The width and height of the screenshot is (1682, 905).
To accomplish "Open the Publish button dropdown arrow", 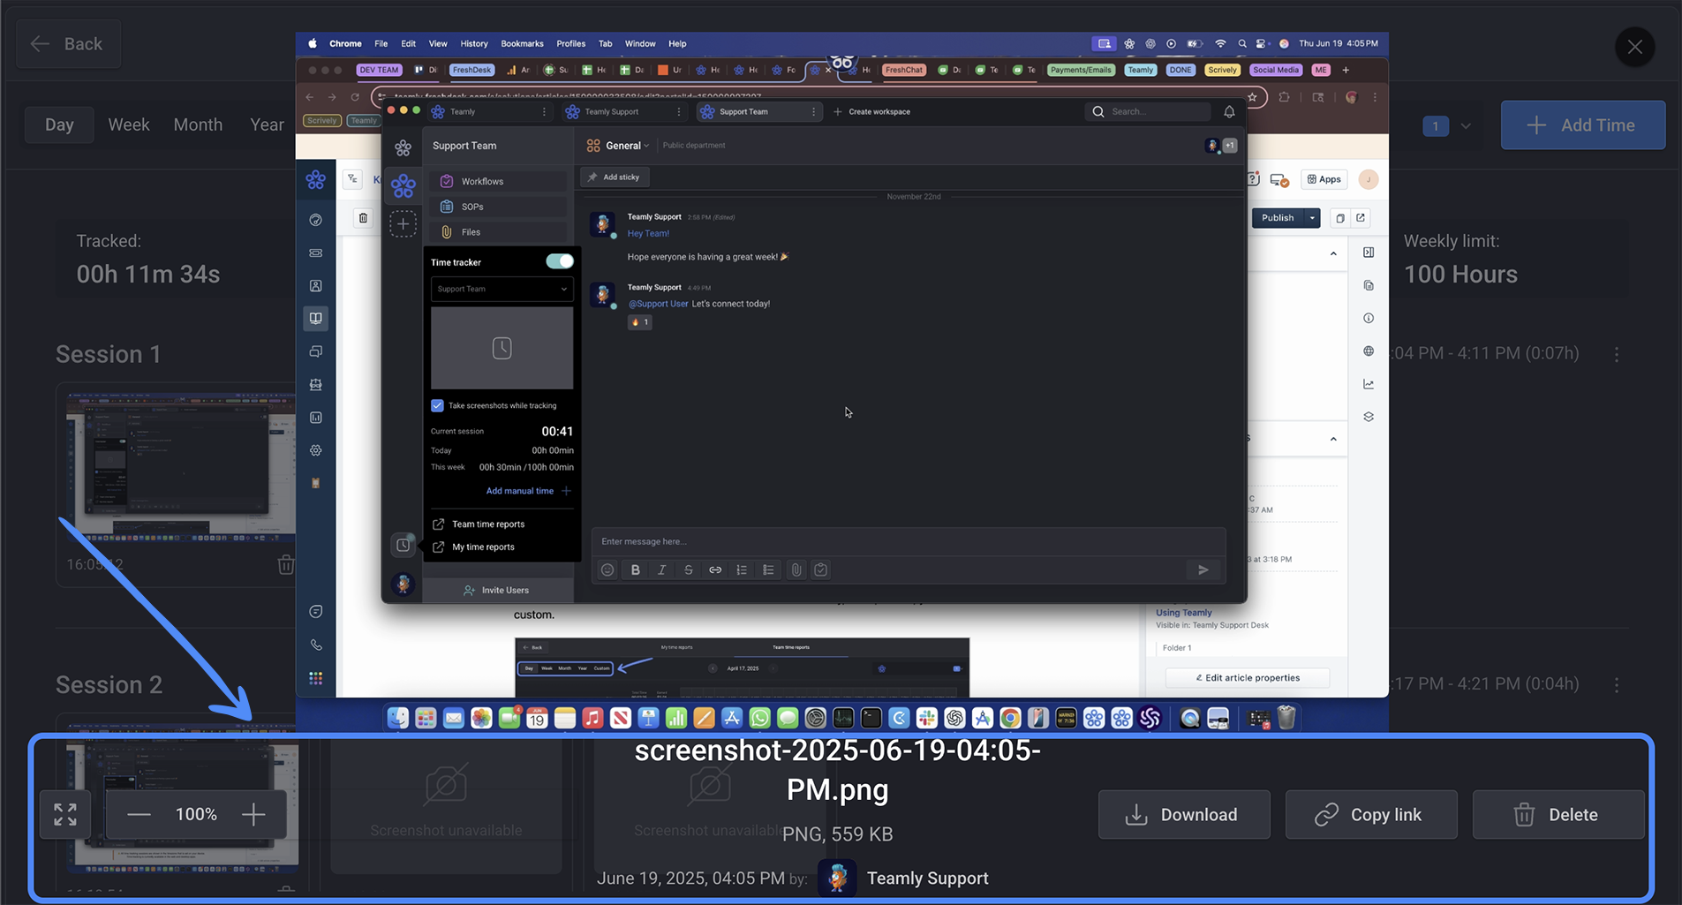I will [1312, 218].
